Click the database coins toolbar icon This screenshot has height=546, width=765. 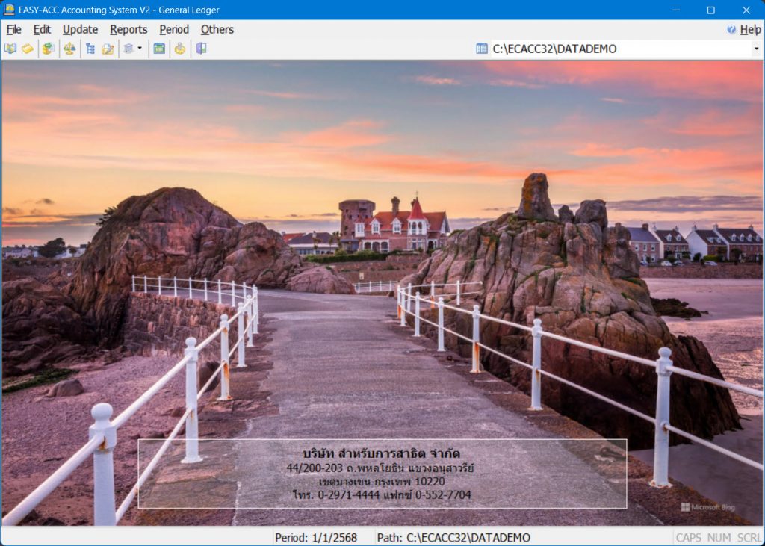coord(48,49)
